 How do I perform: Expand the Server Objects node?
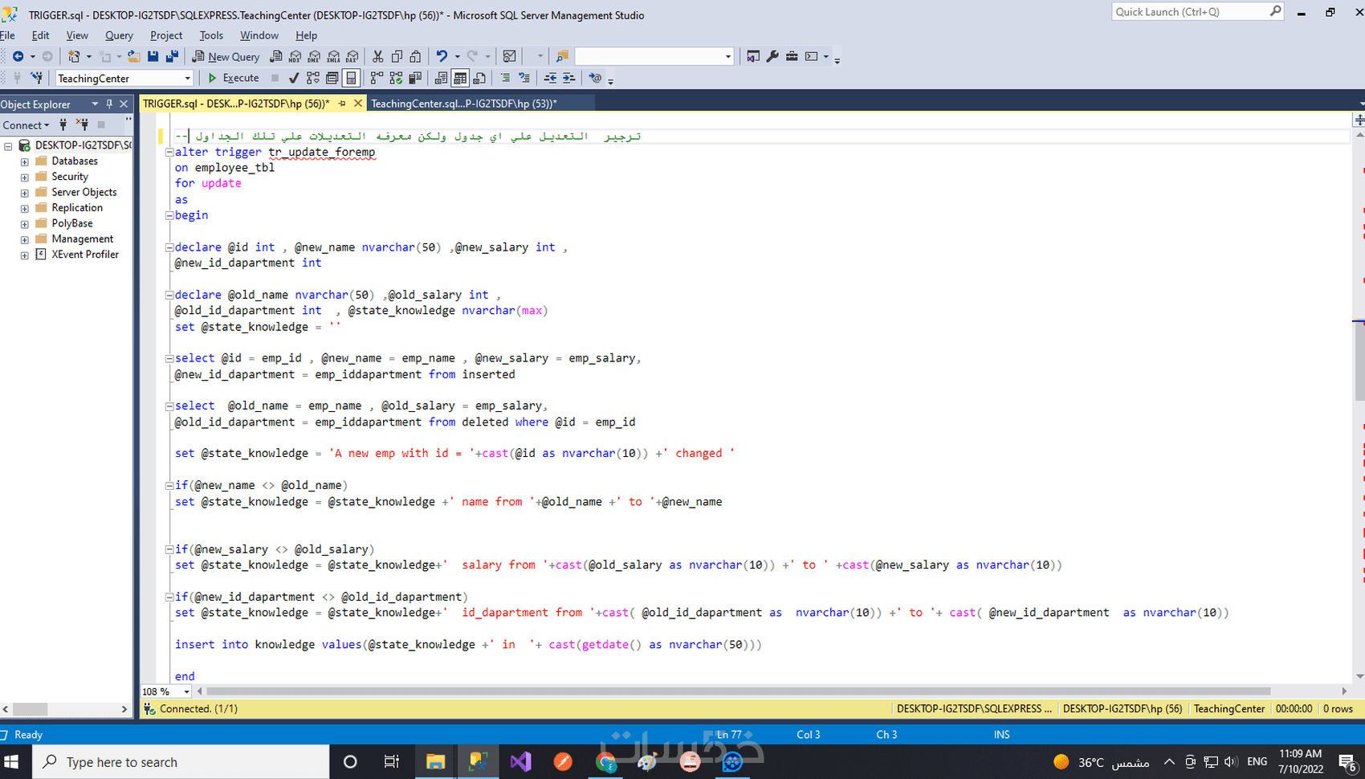(x=25, y=193)
